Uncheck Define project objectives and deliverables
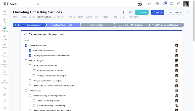The image size is (195, 111). point(30,56)
